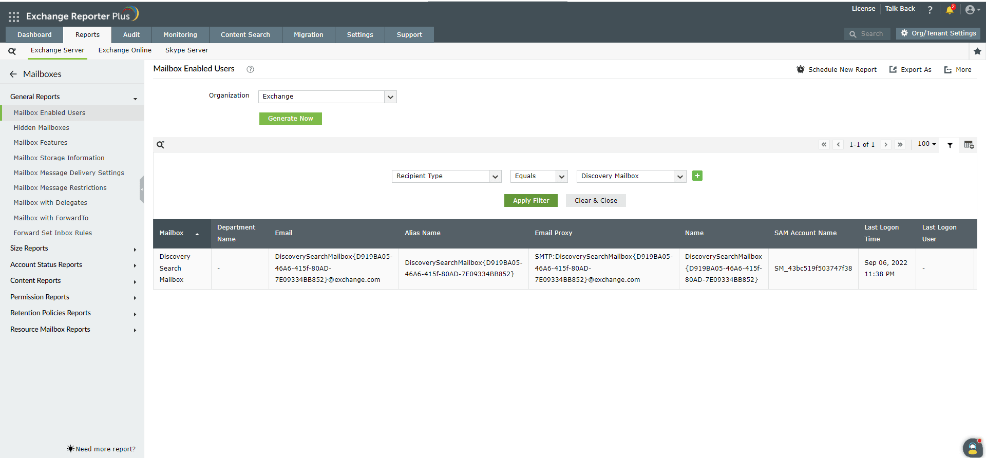The width and height of the screenshot is (986, 458).
Task: Switch to the Monitoring tab
Action: coord(180,35)
